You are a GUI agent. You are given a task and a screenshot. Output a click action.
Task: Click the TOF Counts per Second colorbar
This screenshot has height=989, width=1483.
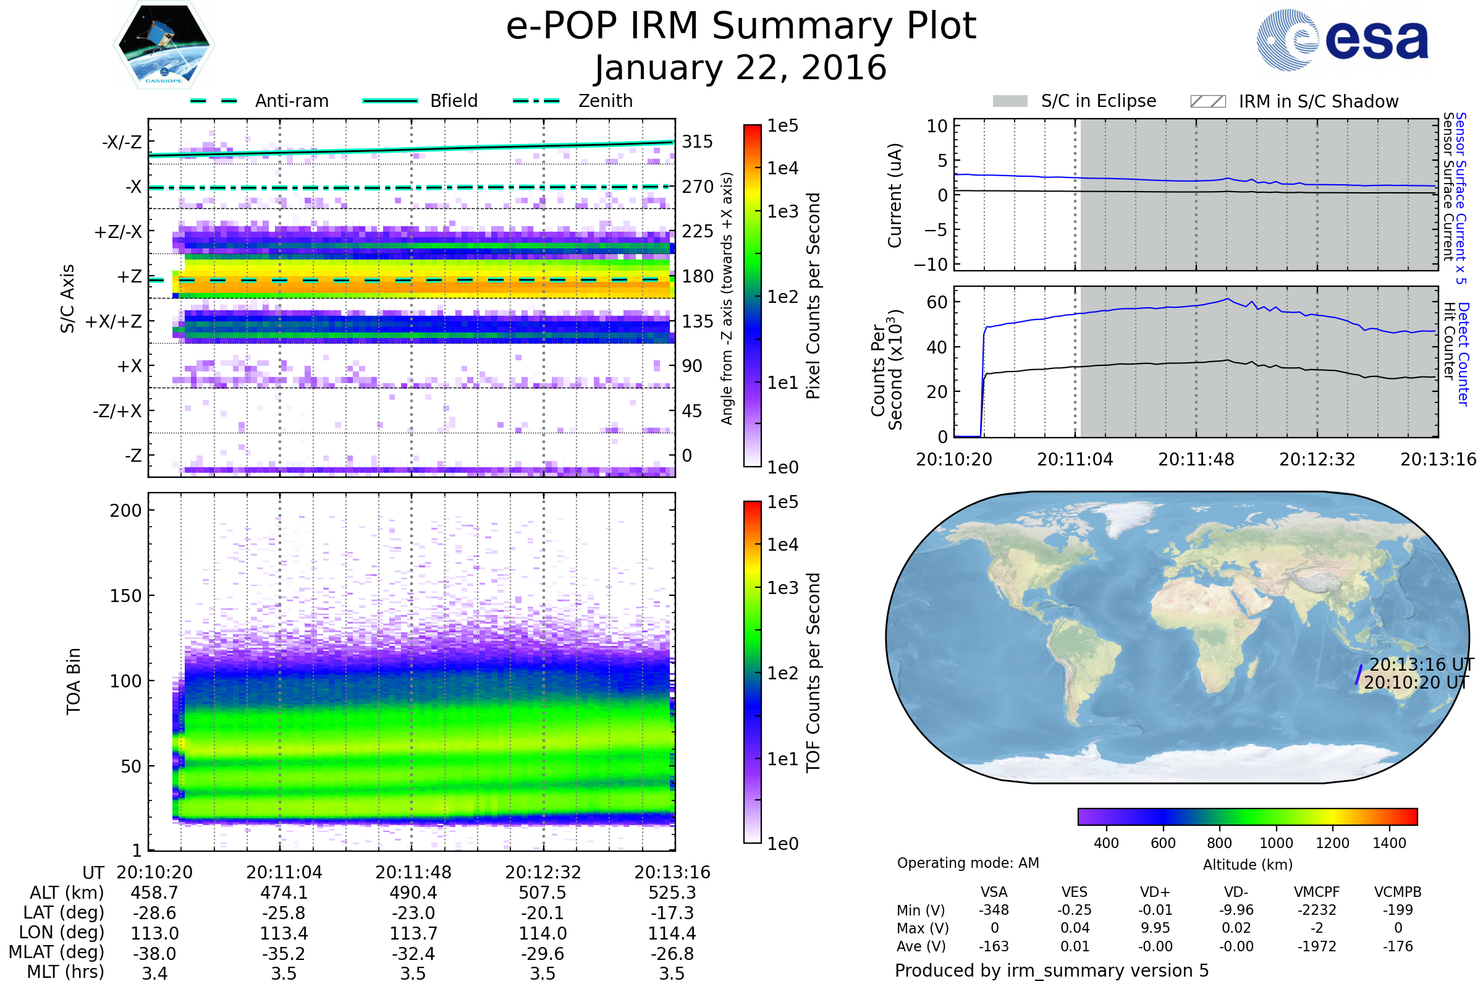(752, 672)
